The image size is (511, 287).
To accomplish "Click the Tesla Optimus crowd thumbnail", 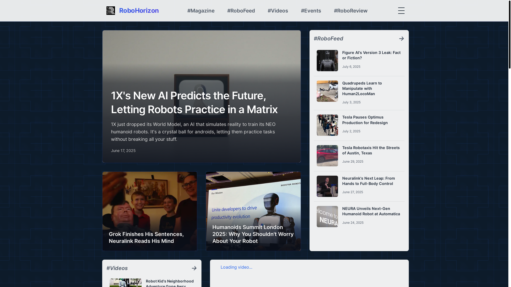I will [x=327, y=125].
